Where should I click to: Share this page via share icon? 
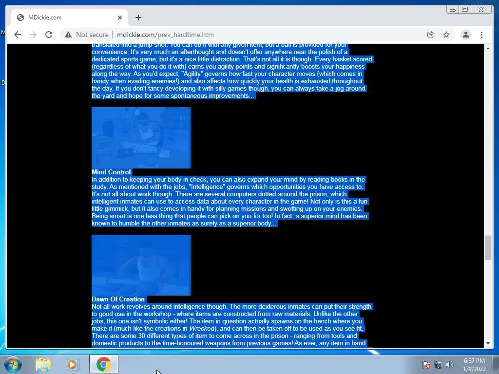coord(430,35)
